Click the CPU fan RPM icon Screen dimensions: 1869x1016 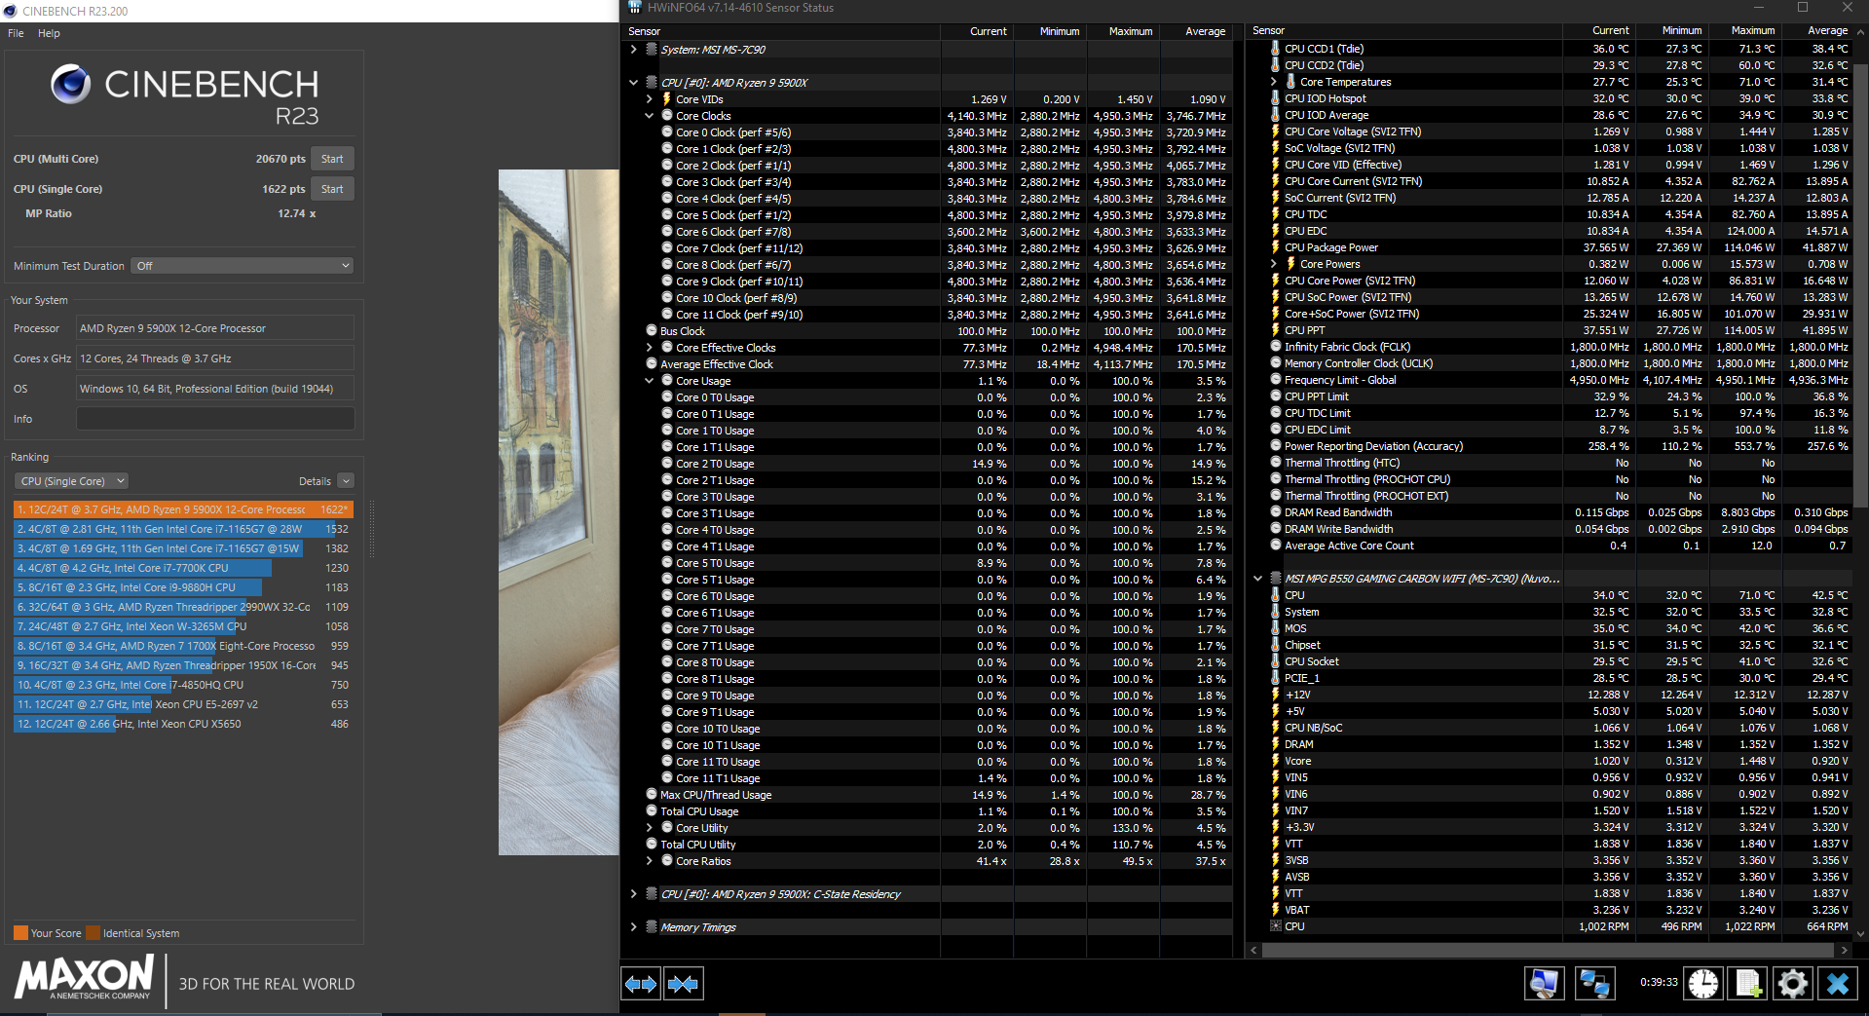(x=1275, y=926)
